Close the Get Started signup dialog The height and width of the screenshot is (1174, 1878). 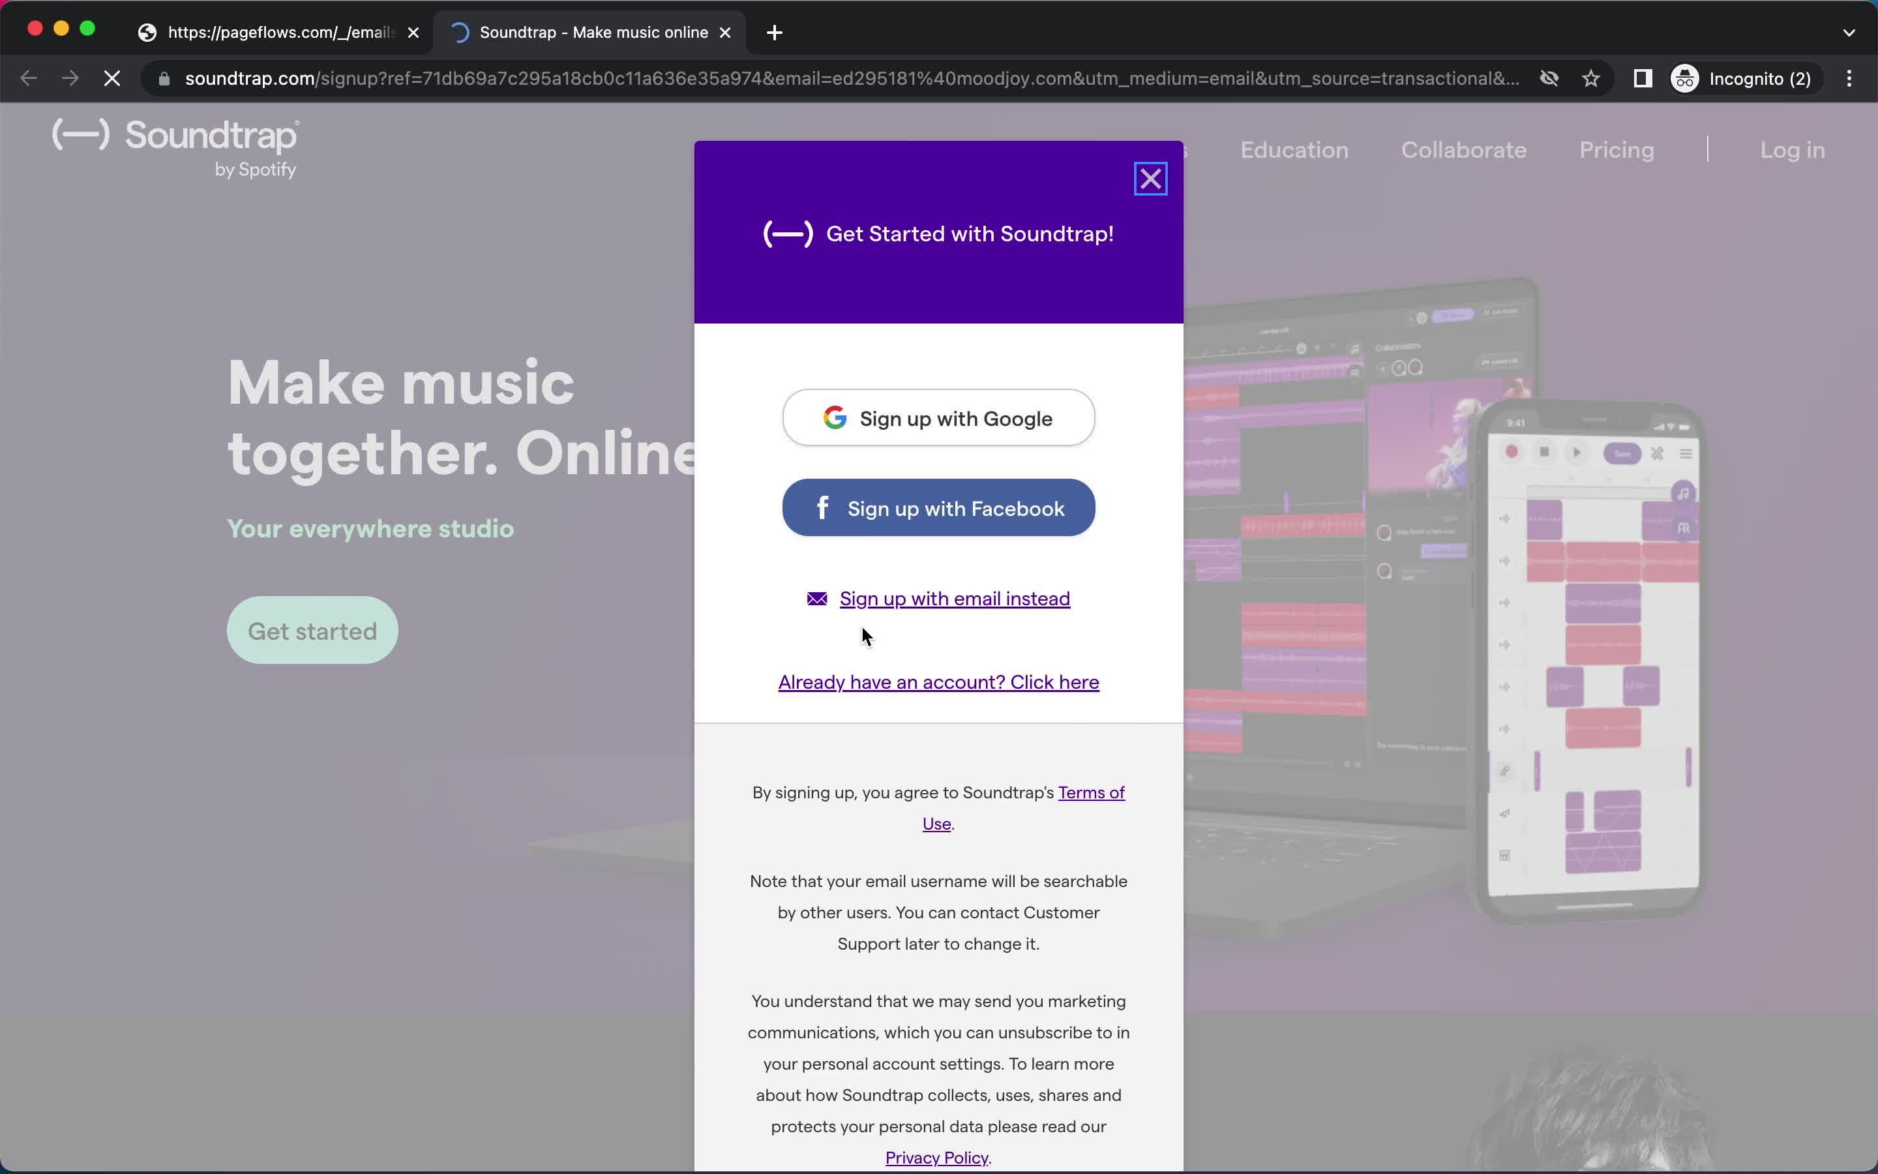pyautogui.click(x=1150, y=179)
